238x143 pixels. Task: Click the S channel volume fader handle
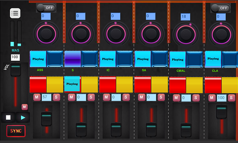pos(81,129)
